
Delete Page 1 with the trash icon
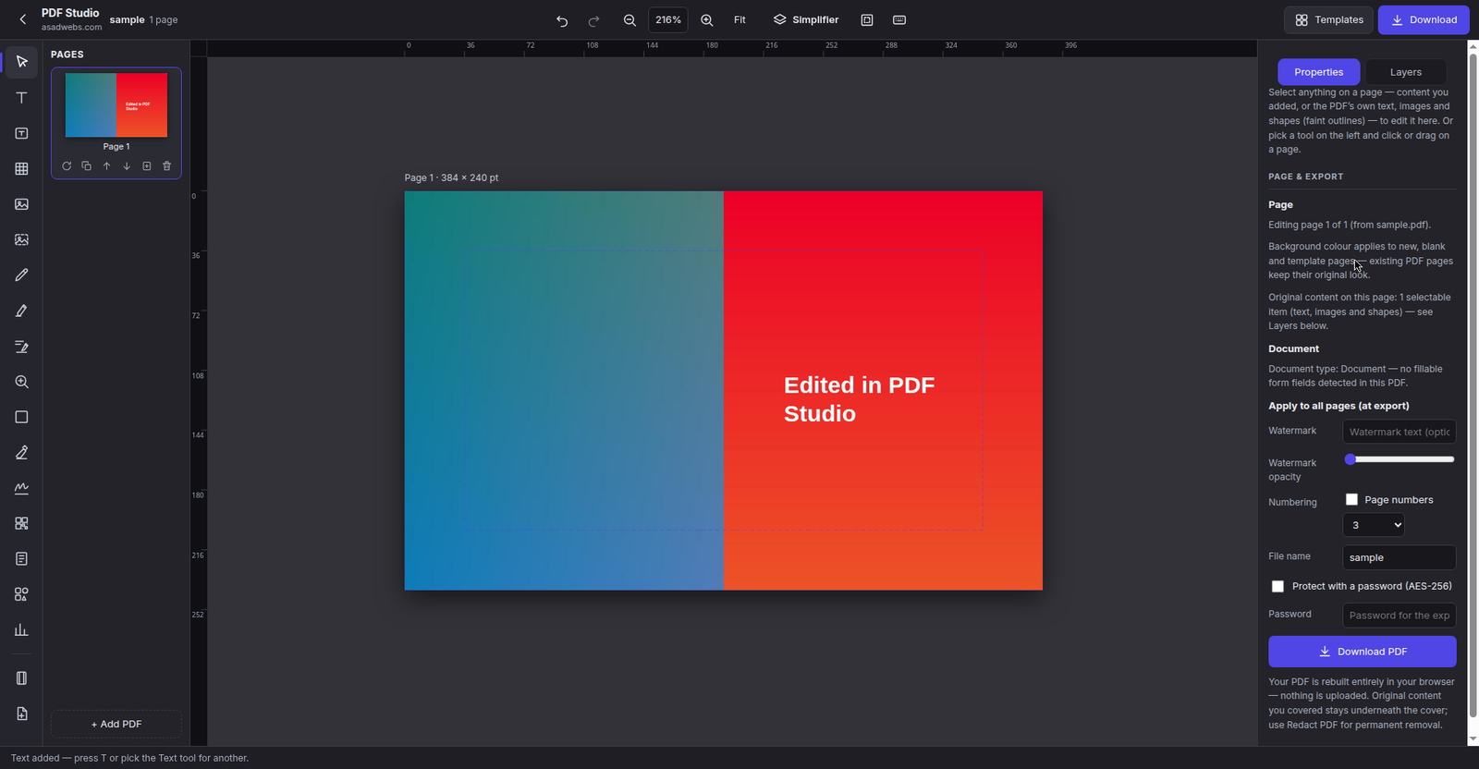click(166, 166)
